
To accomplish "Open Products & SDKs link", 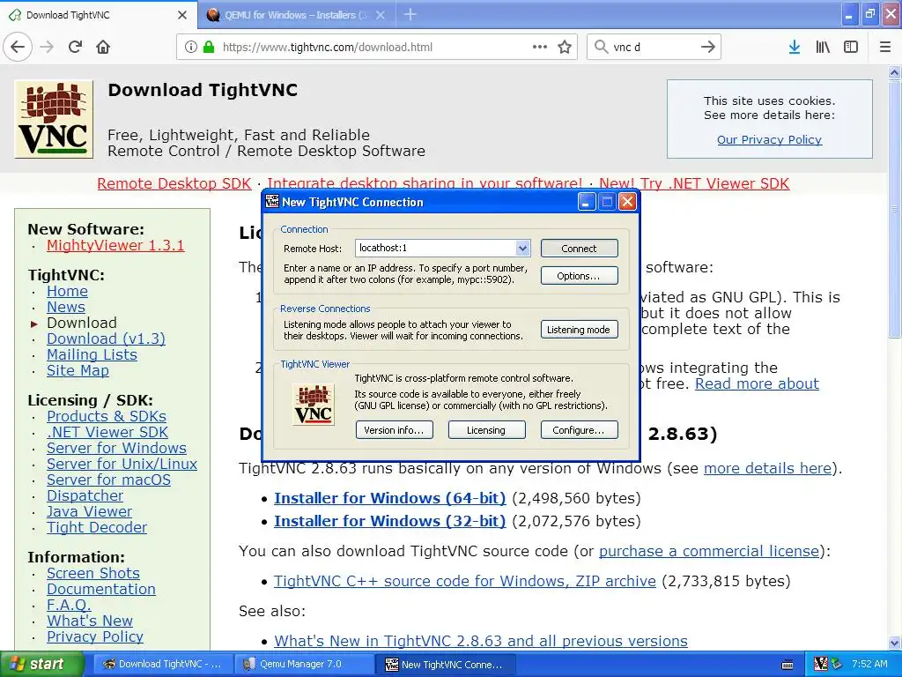I will tap(107, 416).
